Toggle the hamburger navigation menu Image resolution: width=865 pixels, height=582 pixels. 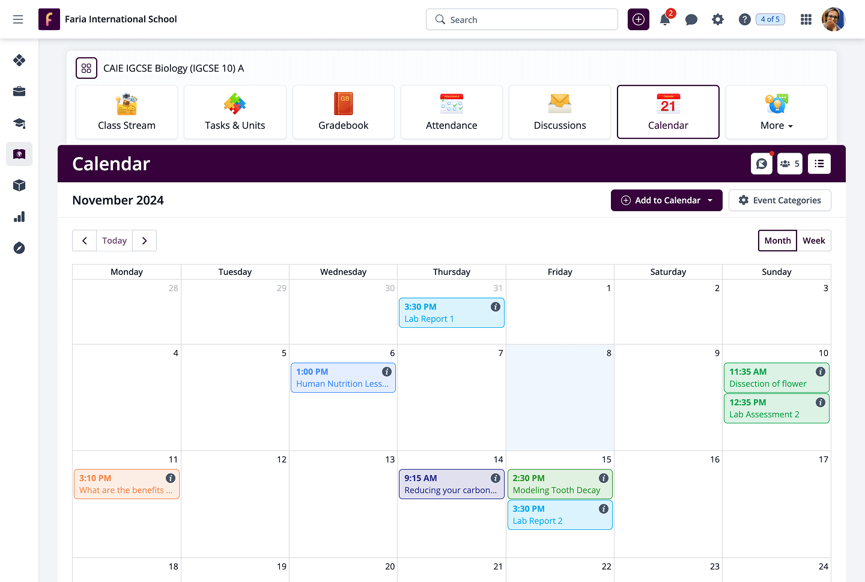[x=18, y=20]
